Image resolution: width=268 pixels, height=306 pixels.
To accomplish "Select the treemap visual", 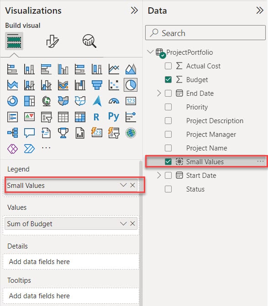I will pos(29,101).
